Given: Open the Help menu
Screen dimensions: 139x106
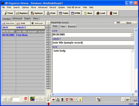Looking at the screenshot, I should tap(91, 7).
